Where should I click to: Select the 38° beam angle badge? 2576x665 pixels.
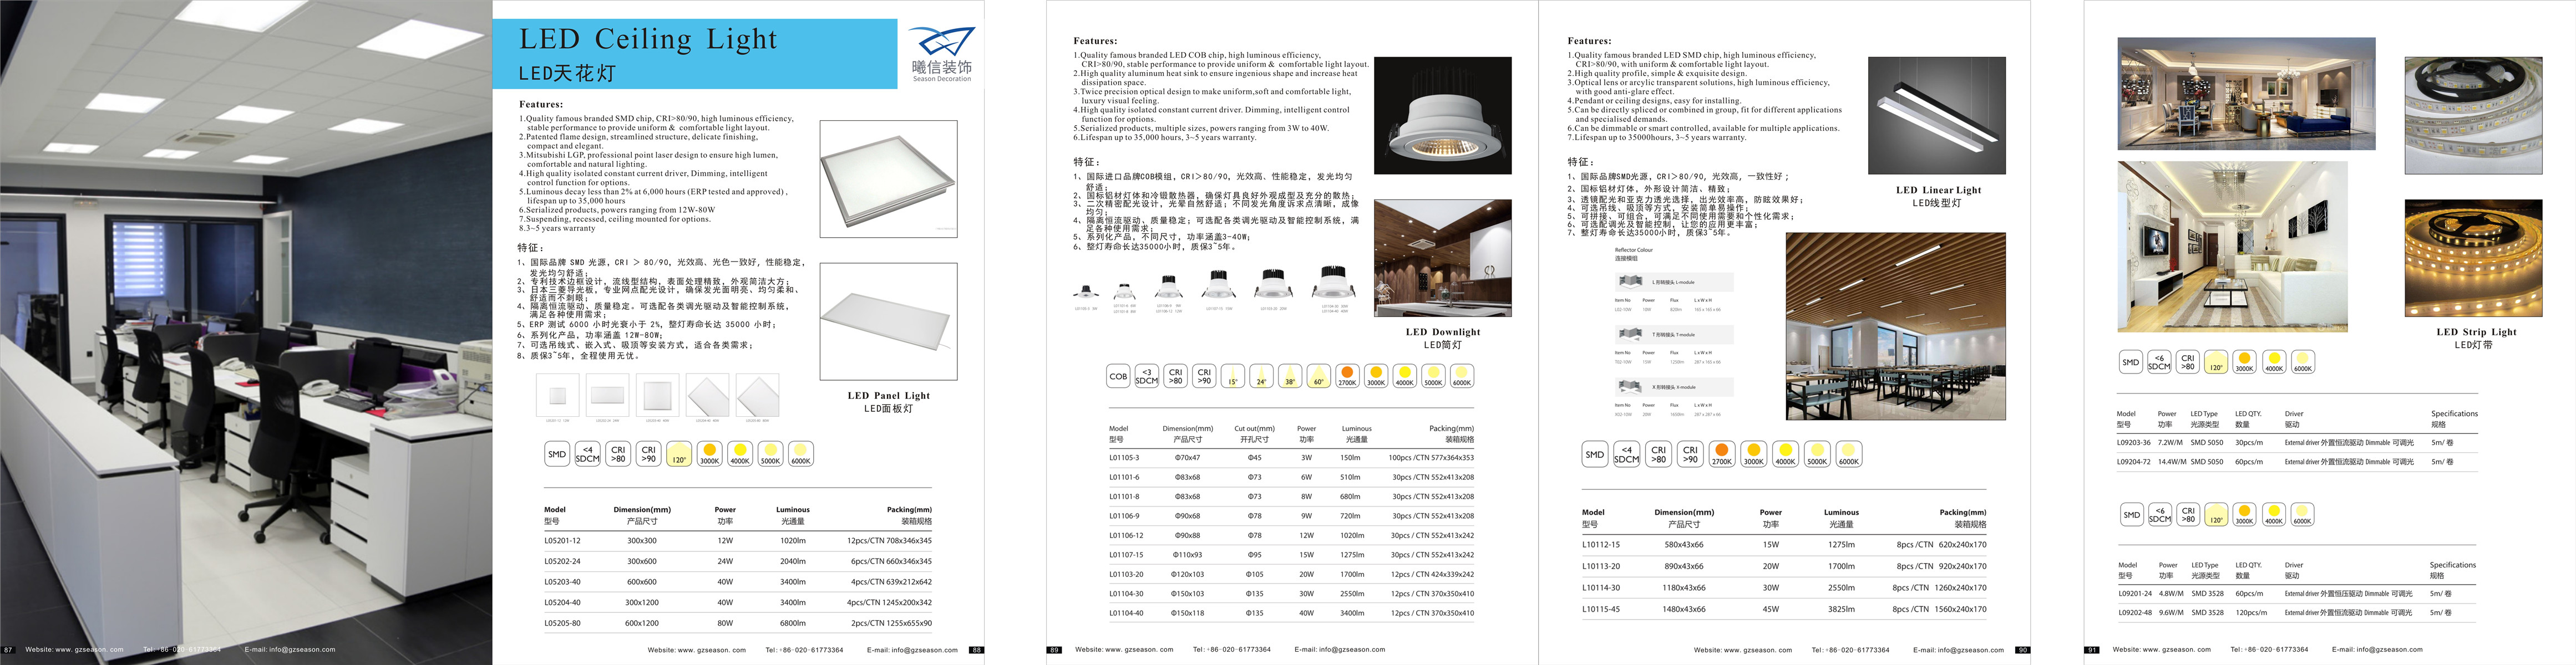coord(1290,376)
